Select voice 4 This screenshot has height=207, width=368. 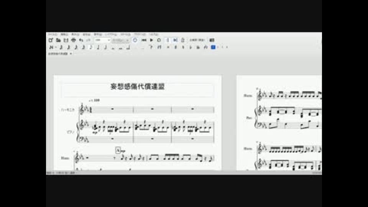pyautogui.click(x=227, y=47)
